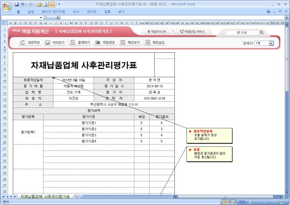Select the 총점 memo box
Screen dimensions: 290x205
click(209, 154)
